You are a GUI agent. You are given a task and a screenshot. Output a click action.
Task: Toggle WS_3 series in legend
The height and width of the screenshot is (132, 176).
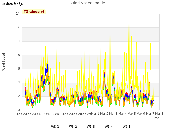pos(88,127)
